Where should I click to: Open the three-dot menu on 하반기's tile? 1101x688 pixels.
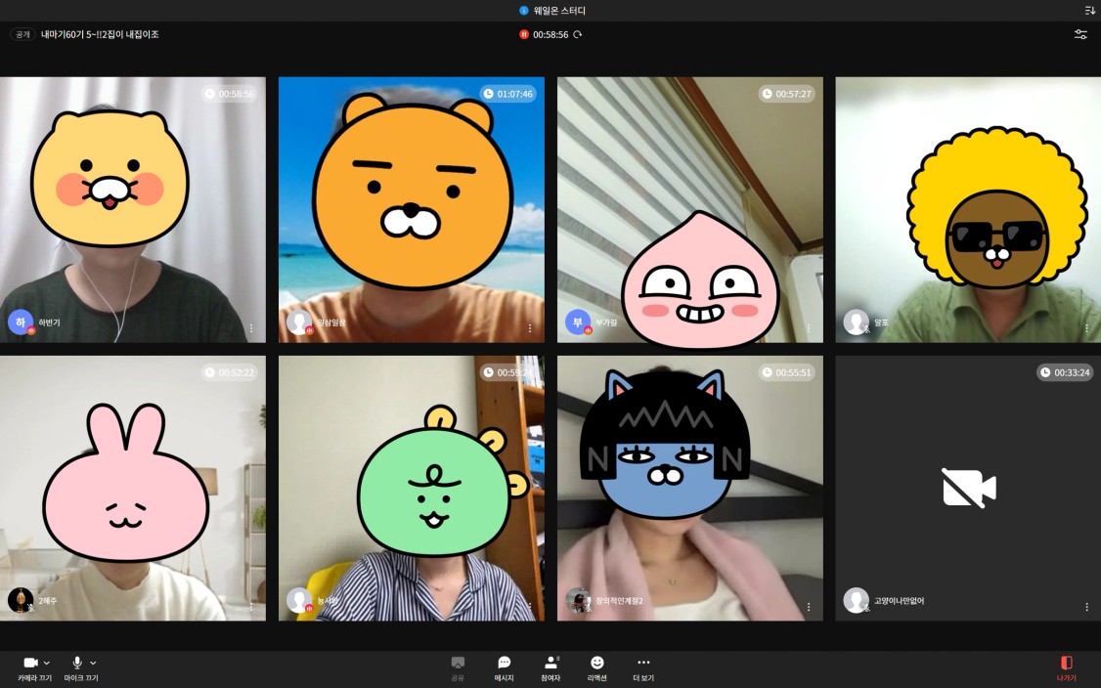251,328
